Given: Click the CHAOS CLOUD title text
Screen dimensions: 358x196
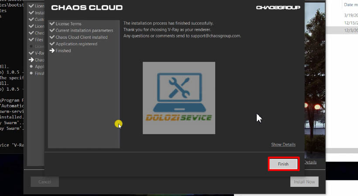Looking at the screenshot, I should 87,8.
